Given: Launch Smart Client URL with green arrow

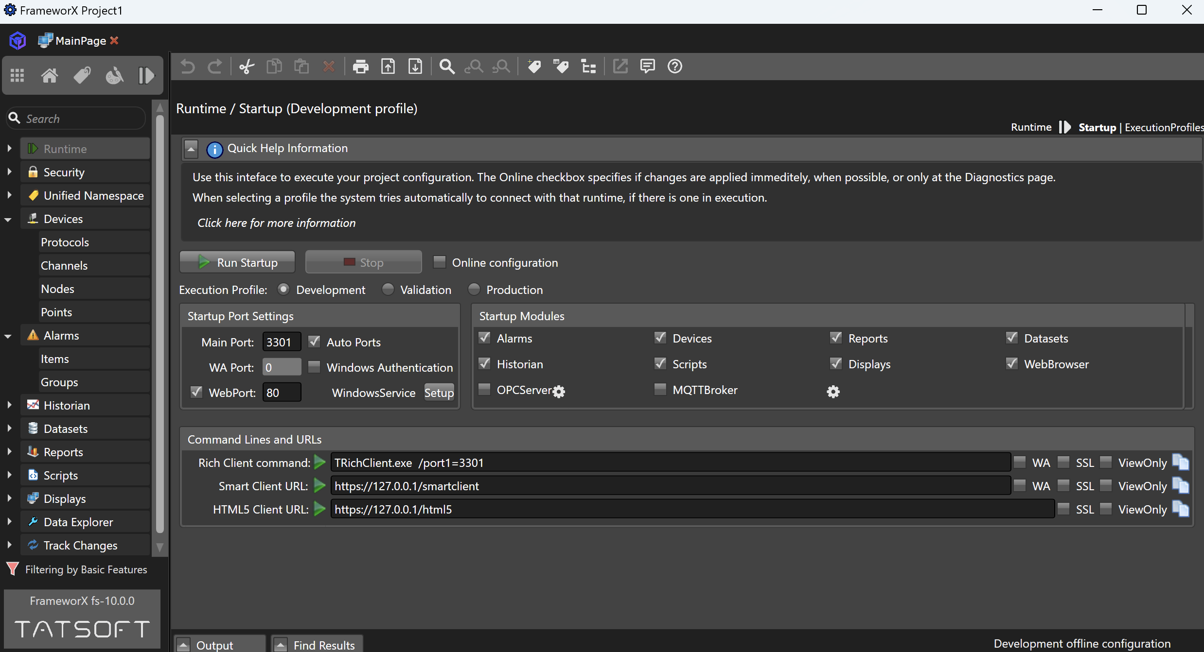Looking at the screenshot, I should [319, 485].
